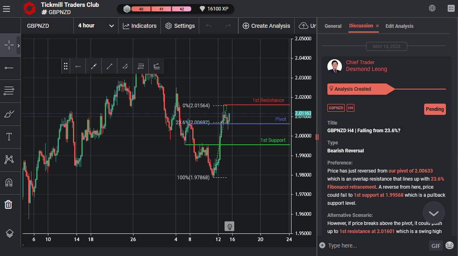The image size is (458, 256).
Task: Click the # GBPNZD channel title
Action: [56, 12]
